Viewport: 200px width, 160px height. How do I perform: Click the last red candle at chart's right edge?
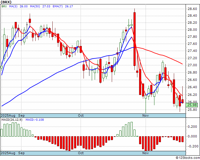[183, 101]
